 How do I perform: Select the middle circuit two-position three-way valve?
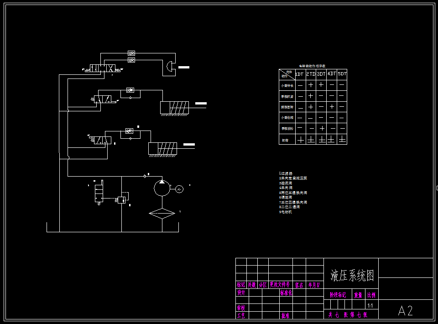tap(103, 99)
